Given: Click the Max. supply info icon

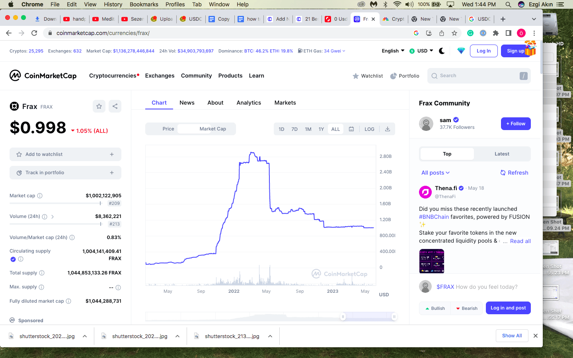Looking at the screenshot, I should (41, 287).
